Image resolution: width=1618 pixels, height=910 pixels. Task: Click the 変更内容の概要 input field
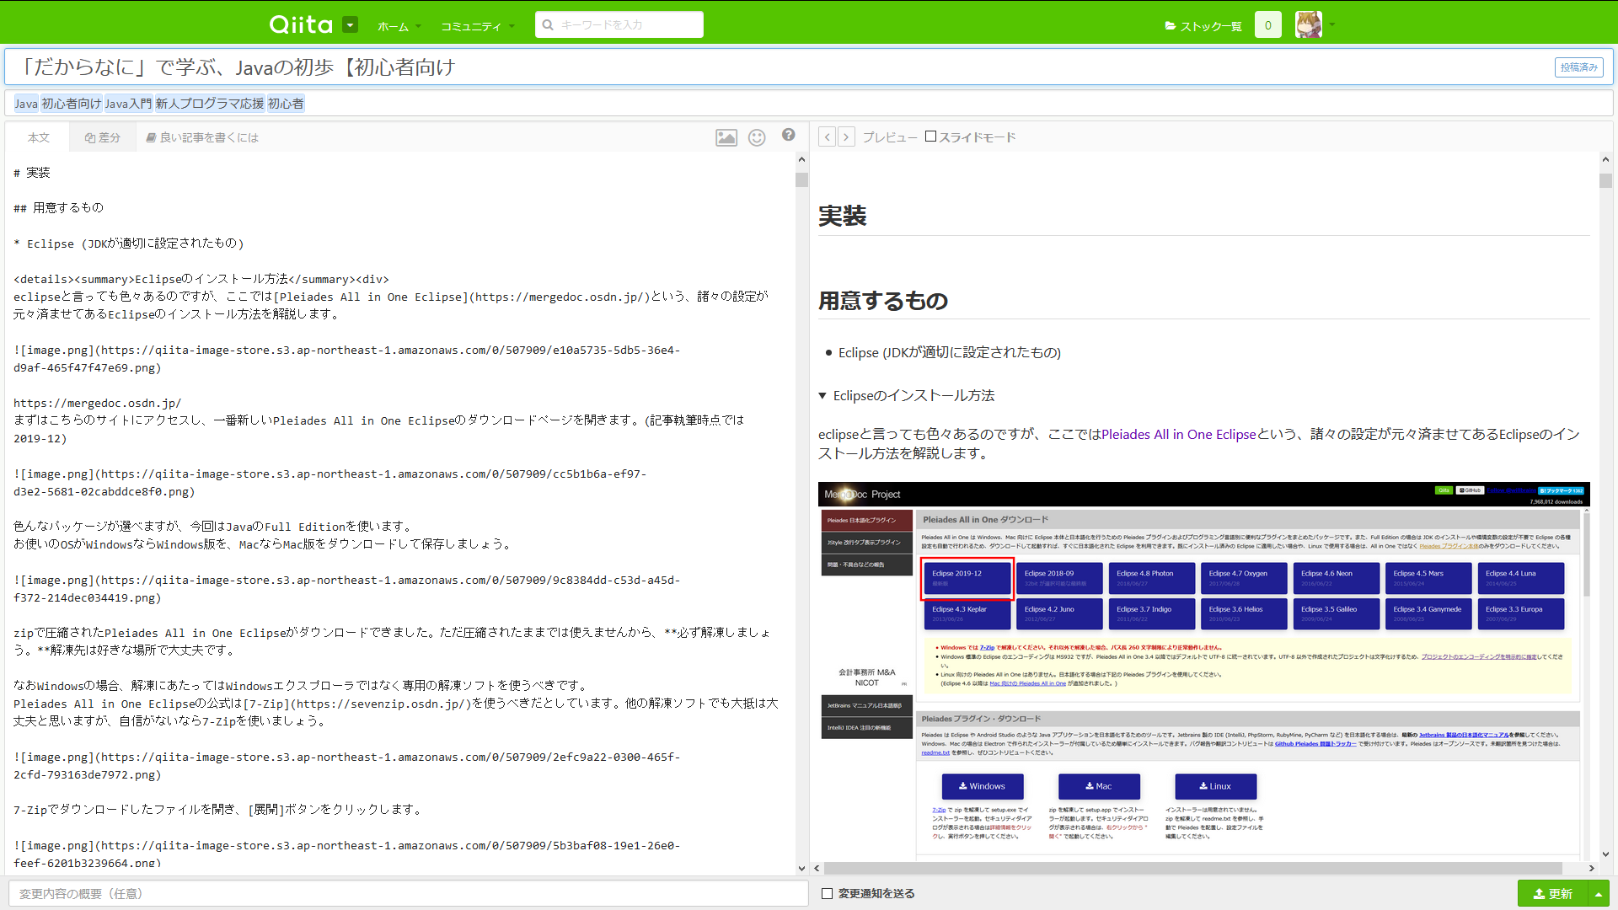point(408,893)
